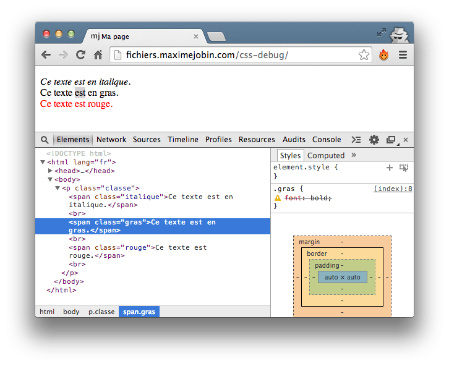Expand the head element node
The width and height of the screenshot is (449, 366).
click(51, 171)
